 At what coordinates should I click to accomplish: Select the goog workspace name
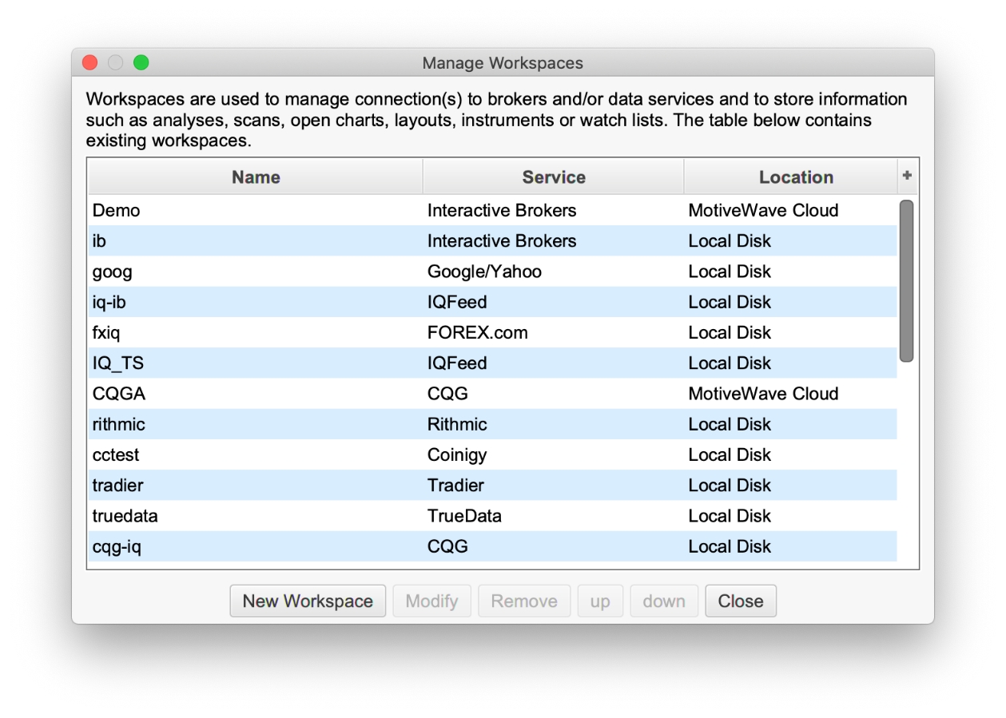click(x=113, y=272)
